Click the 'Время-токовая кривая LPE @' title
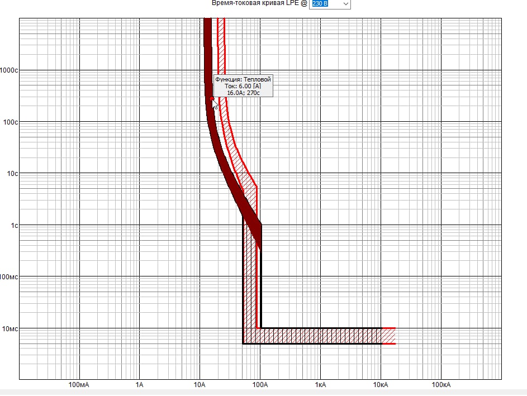 (x=259, y=3)
